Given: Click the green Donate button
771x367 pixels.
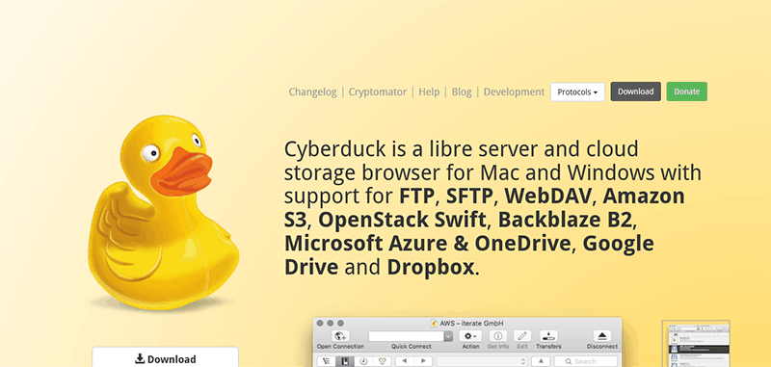Looking at the screenshot, I should [687, 92].
